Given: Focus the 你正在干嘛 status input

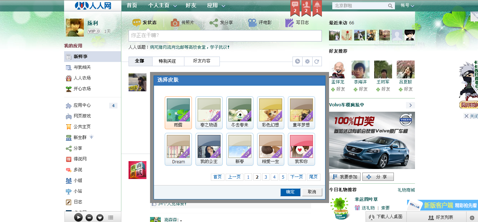Looking at the screenshot, I should (225, 36).
